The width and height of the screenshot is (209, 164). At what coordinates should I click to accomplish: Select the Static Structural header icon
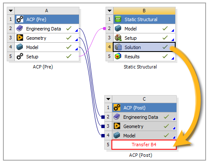click(118, 19)
